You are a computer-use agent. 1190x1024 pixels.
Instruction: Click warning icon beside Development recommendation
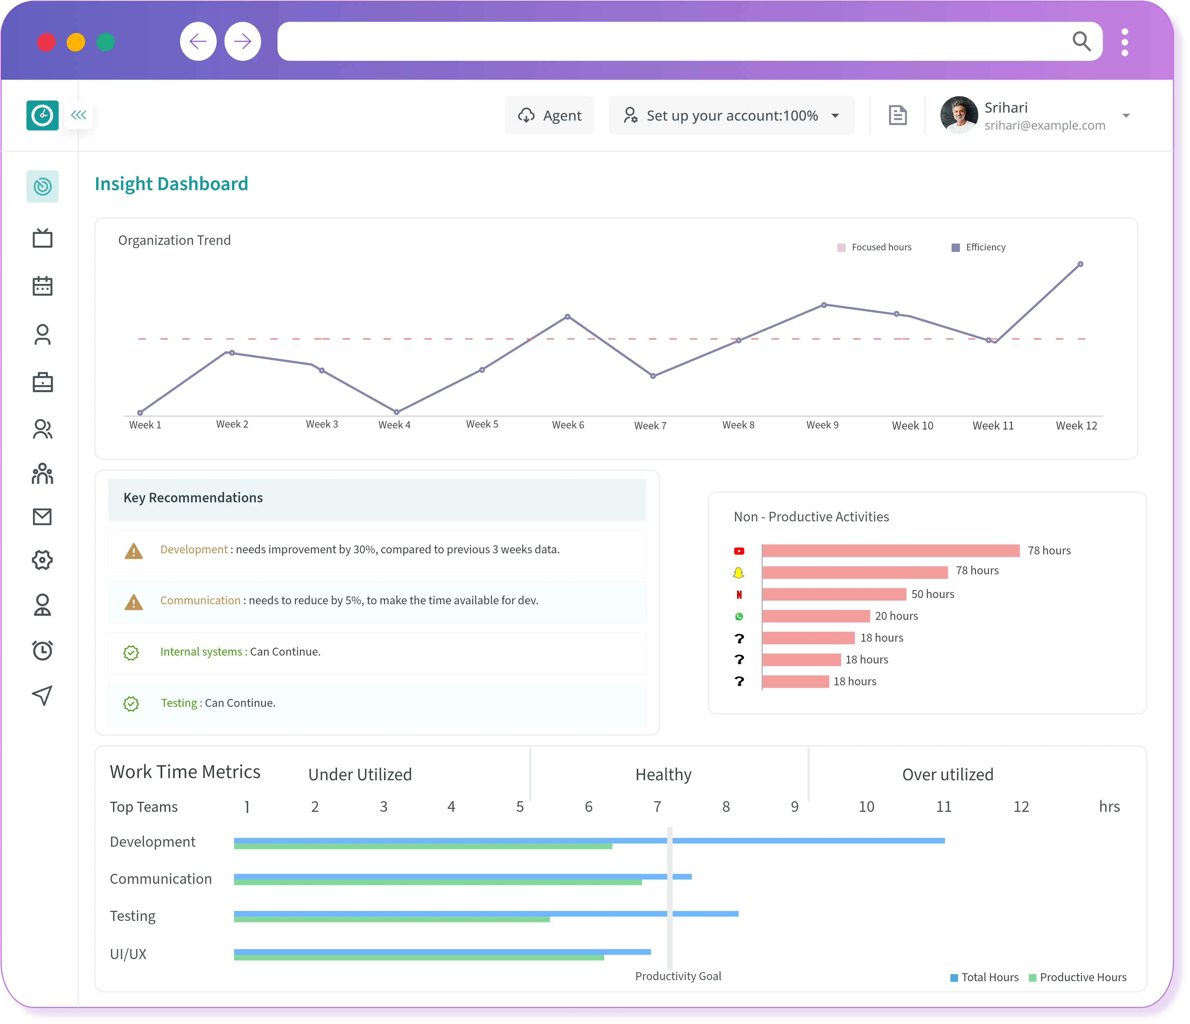pyautogui.click(x=133, y=551)
